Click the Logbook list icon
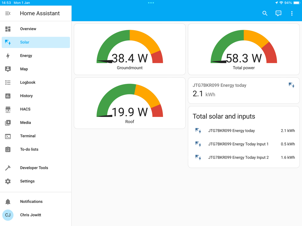 coord(8,82)
